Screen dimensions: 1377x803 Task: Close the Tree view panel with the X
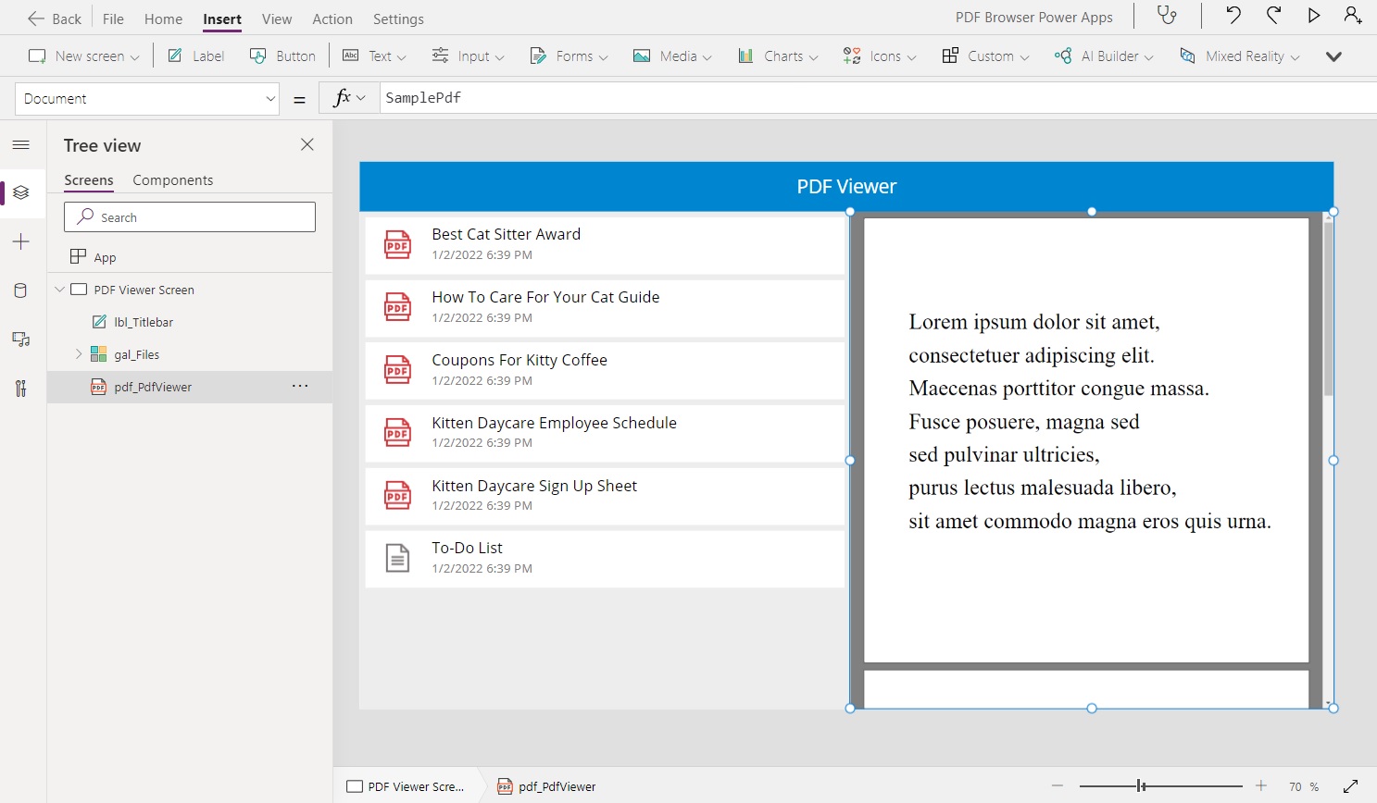[x=307, y=144]
